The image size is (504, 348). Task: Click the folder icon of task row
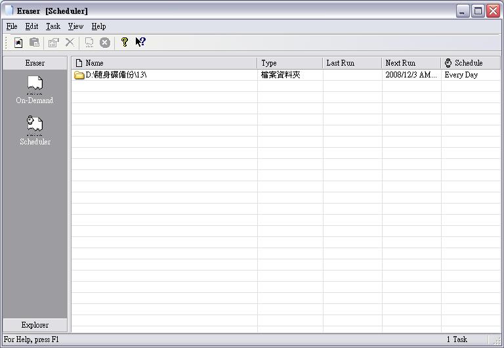[x=79, y=75]
